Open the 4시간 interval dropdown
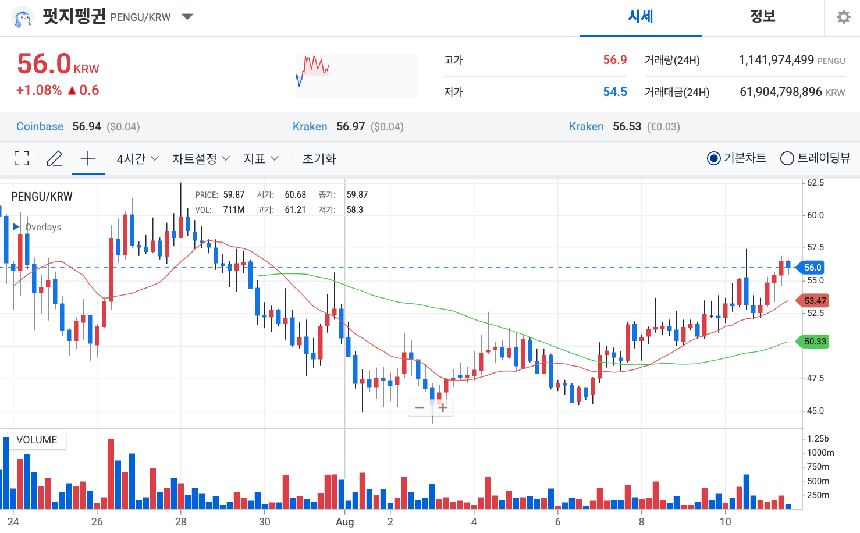This screenshot has width=860, height=533. (x=138, y=159)
